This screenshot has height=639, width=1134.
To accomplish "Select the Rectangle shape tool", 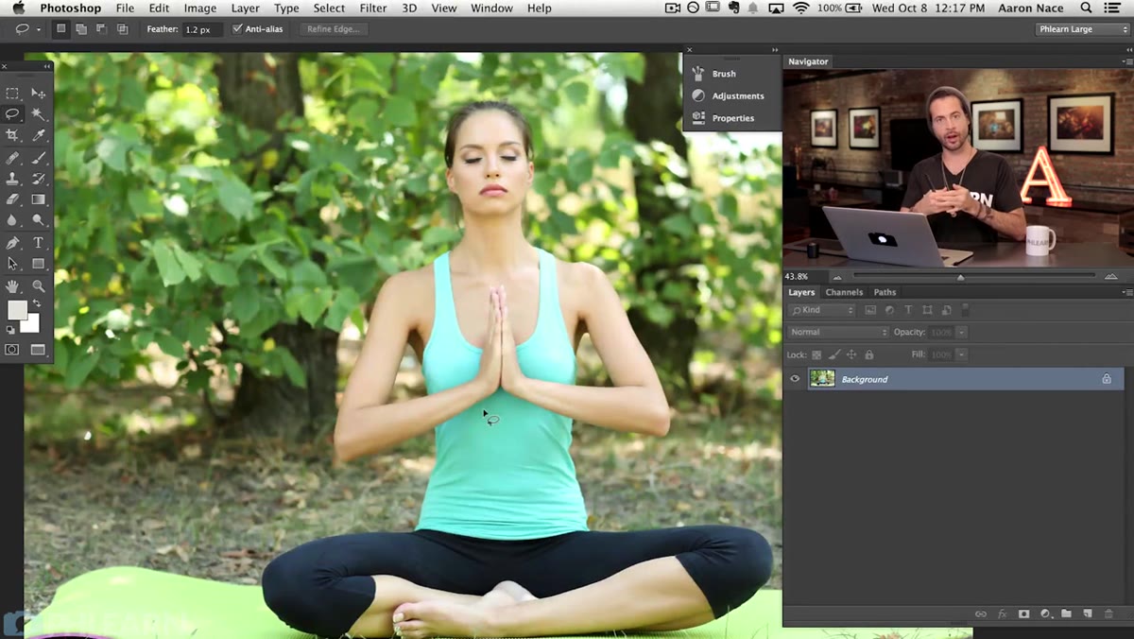I will 39,264.
